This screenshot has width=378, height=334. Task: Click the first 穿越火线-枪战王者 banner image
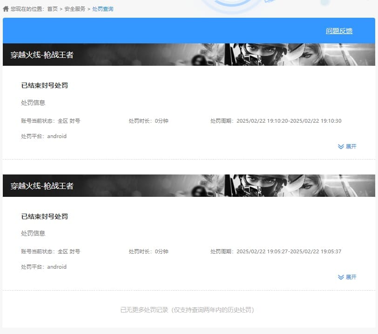coord(189,55)
